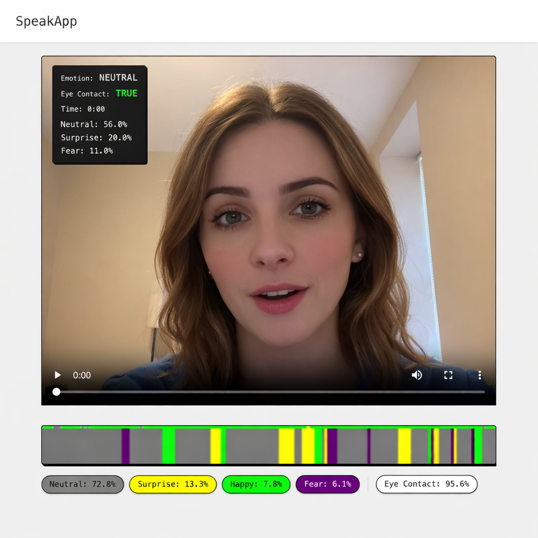Click the SpeakApp header title
Viewport: 538px width, 538px height.
pos(46,22)
